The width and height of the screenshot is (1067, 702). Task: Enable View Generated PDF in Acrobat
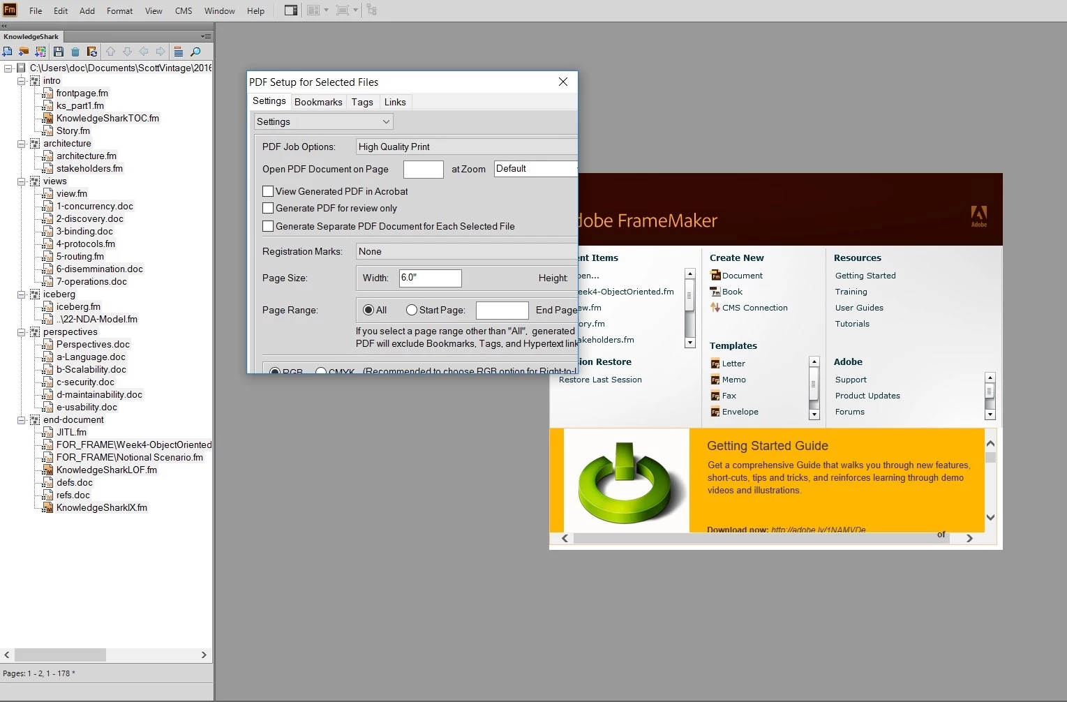tap(268, 191)
